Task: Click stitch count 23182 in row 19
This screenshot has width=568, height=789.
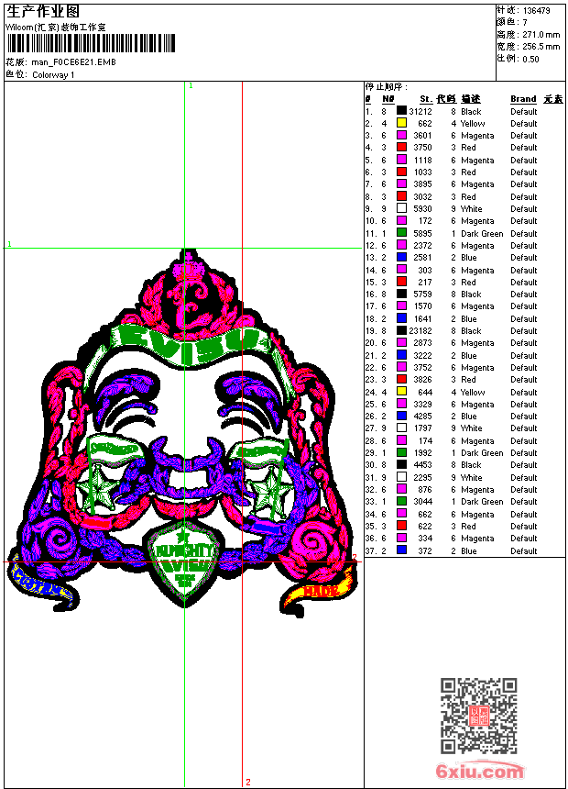Action: point(421,330)
